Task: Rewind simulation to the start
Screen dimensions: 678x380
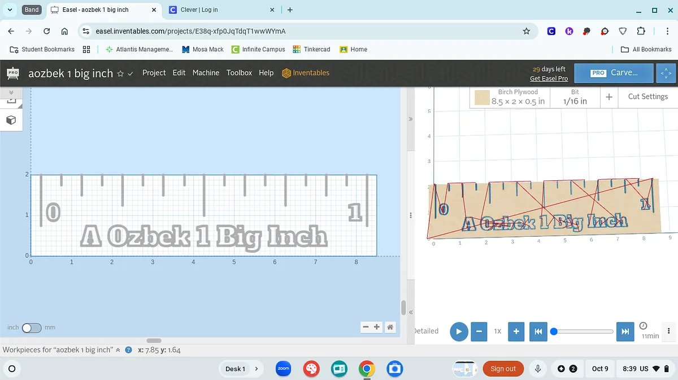Action: [x=538, y=332]
